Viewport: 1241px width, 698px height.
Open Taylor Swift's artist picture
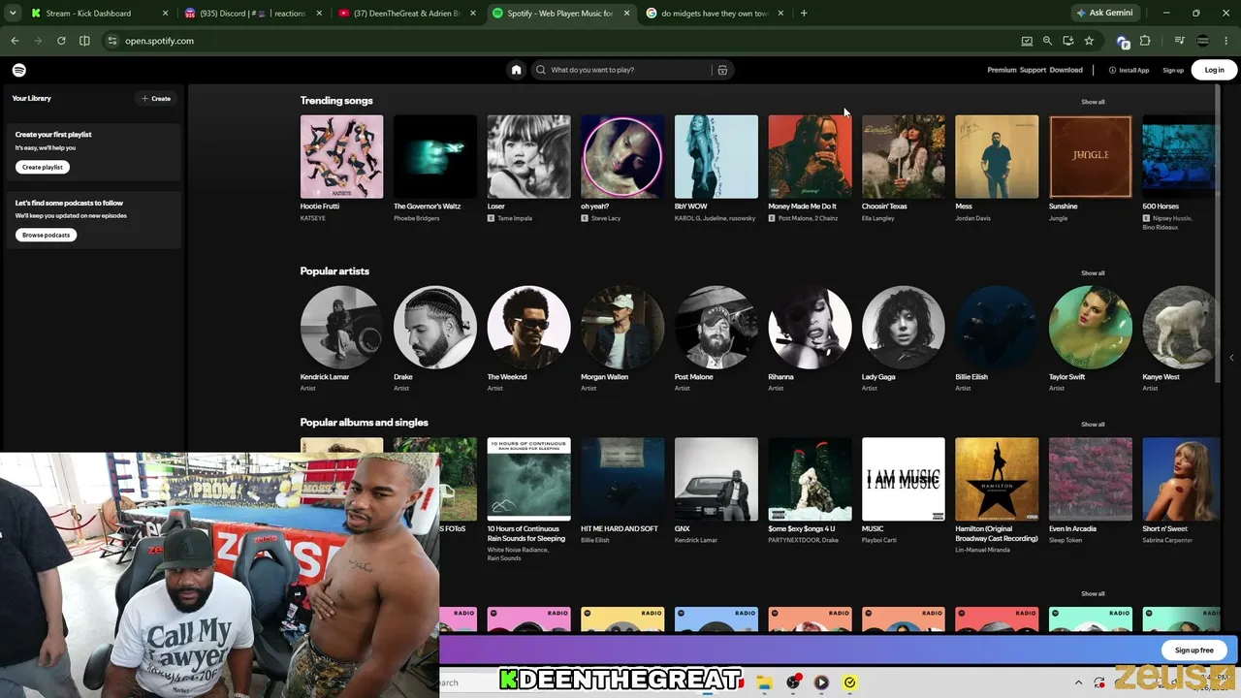click(x=1090, y=328)
